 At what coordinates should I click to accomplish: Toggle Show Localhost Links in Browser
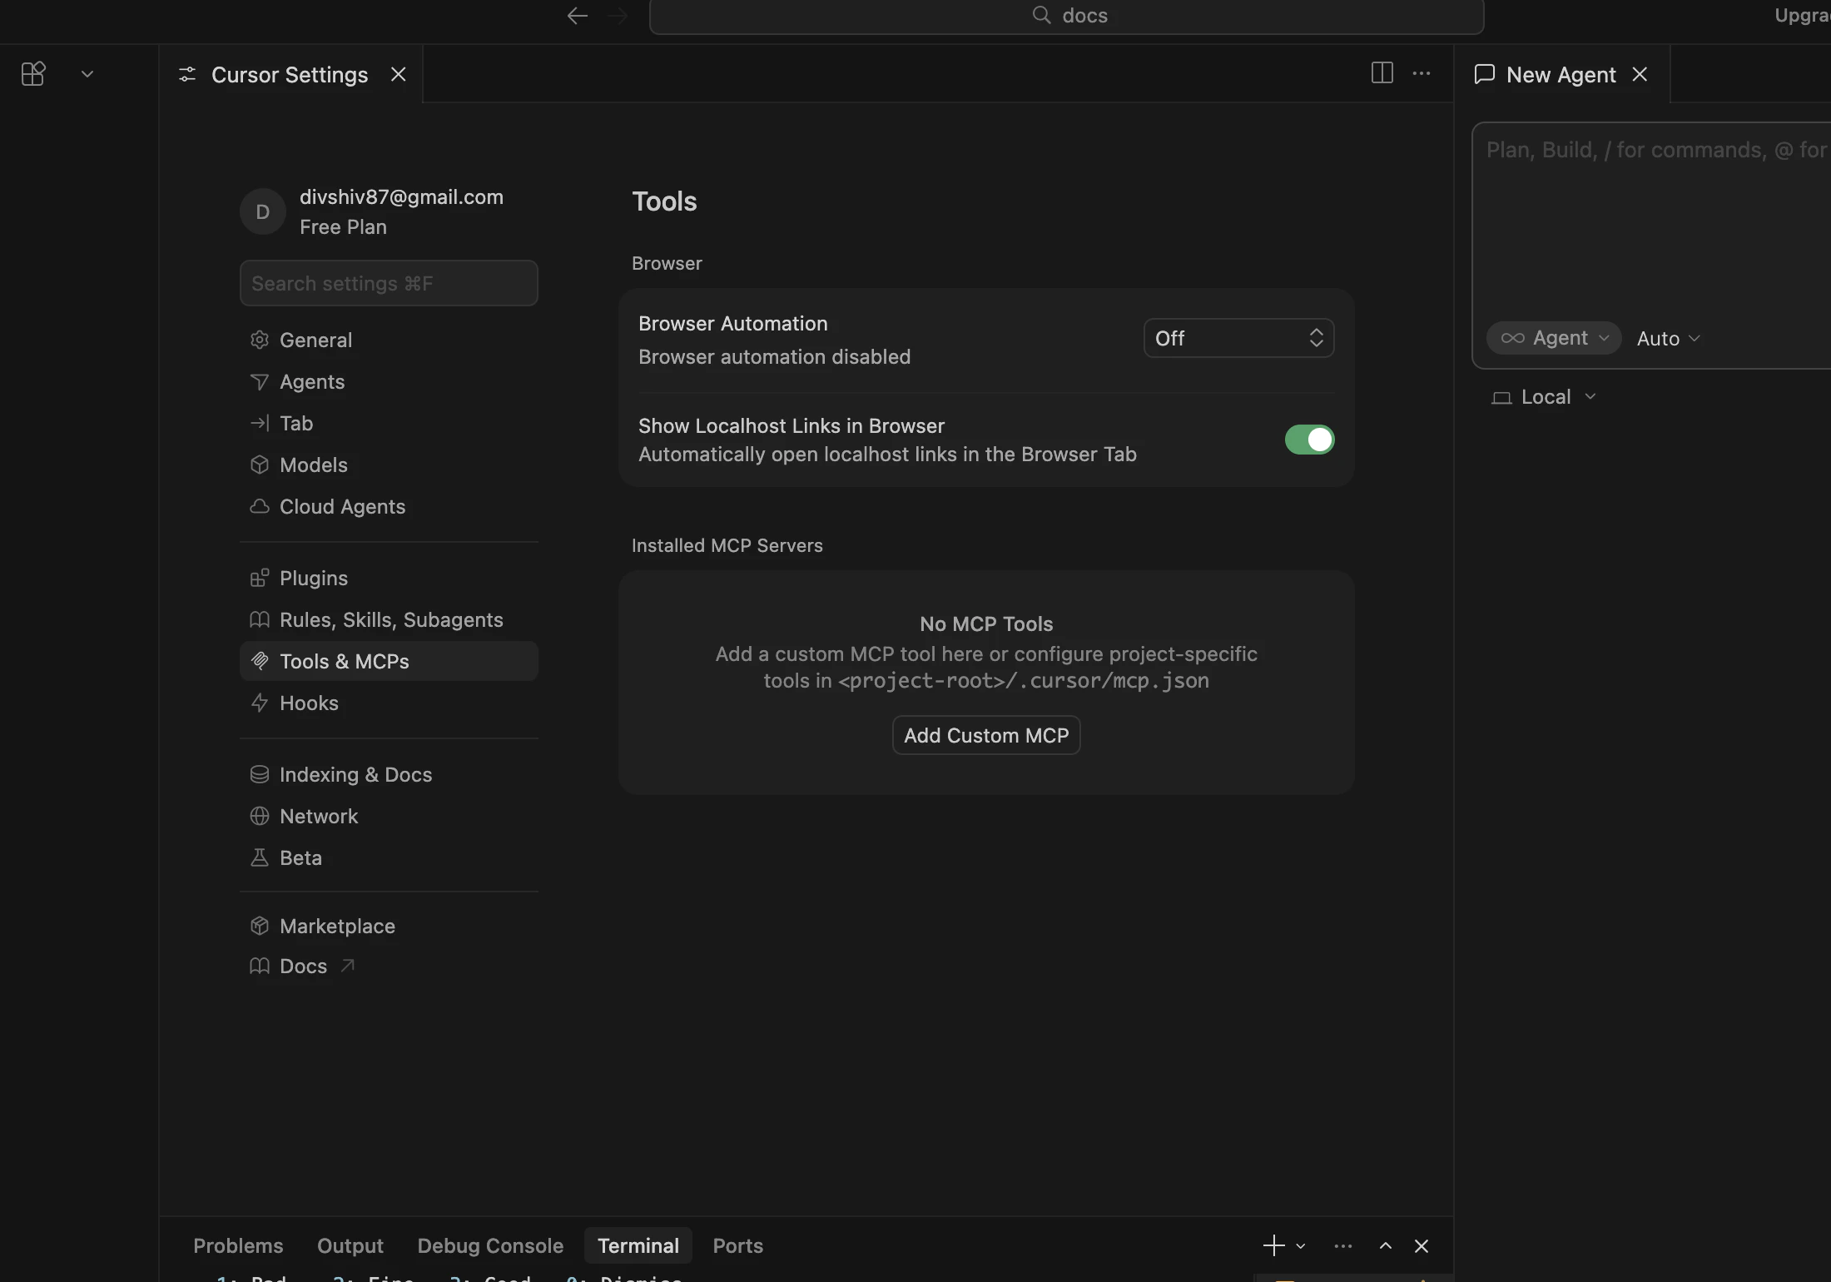[1308, 440]
